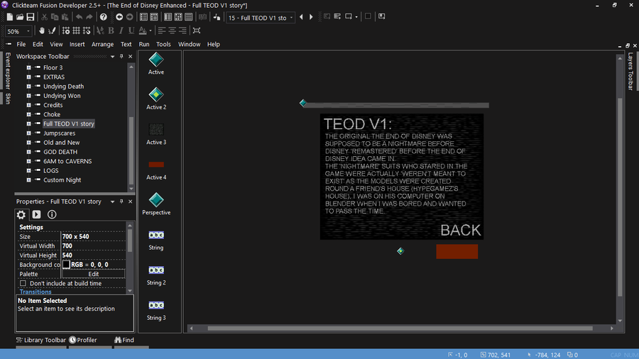Switch to the Library Toolbar tab
Screen dimensions: 639x359
pyautogui.click(x=40, y=340)
